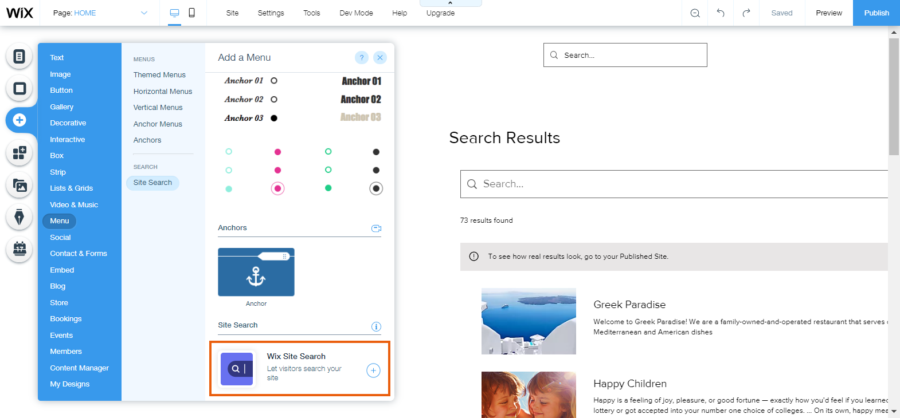Pick the pink ringed anchor dot style
The height and width of the screenshot is (418, 900).
(x=277, y=188)
